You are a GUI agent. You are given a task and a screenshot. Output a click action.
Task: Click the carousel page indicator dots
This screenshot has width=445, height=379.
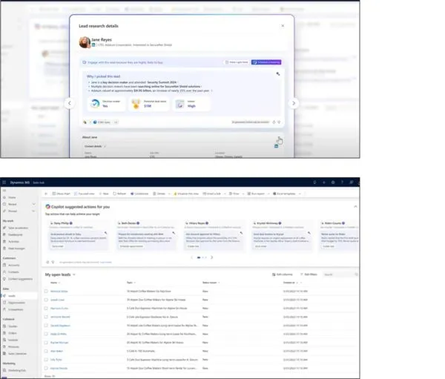click(x=202, y=257)
